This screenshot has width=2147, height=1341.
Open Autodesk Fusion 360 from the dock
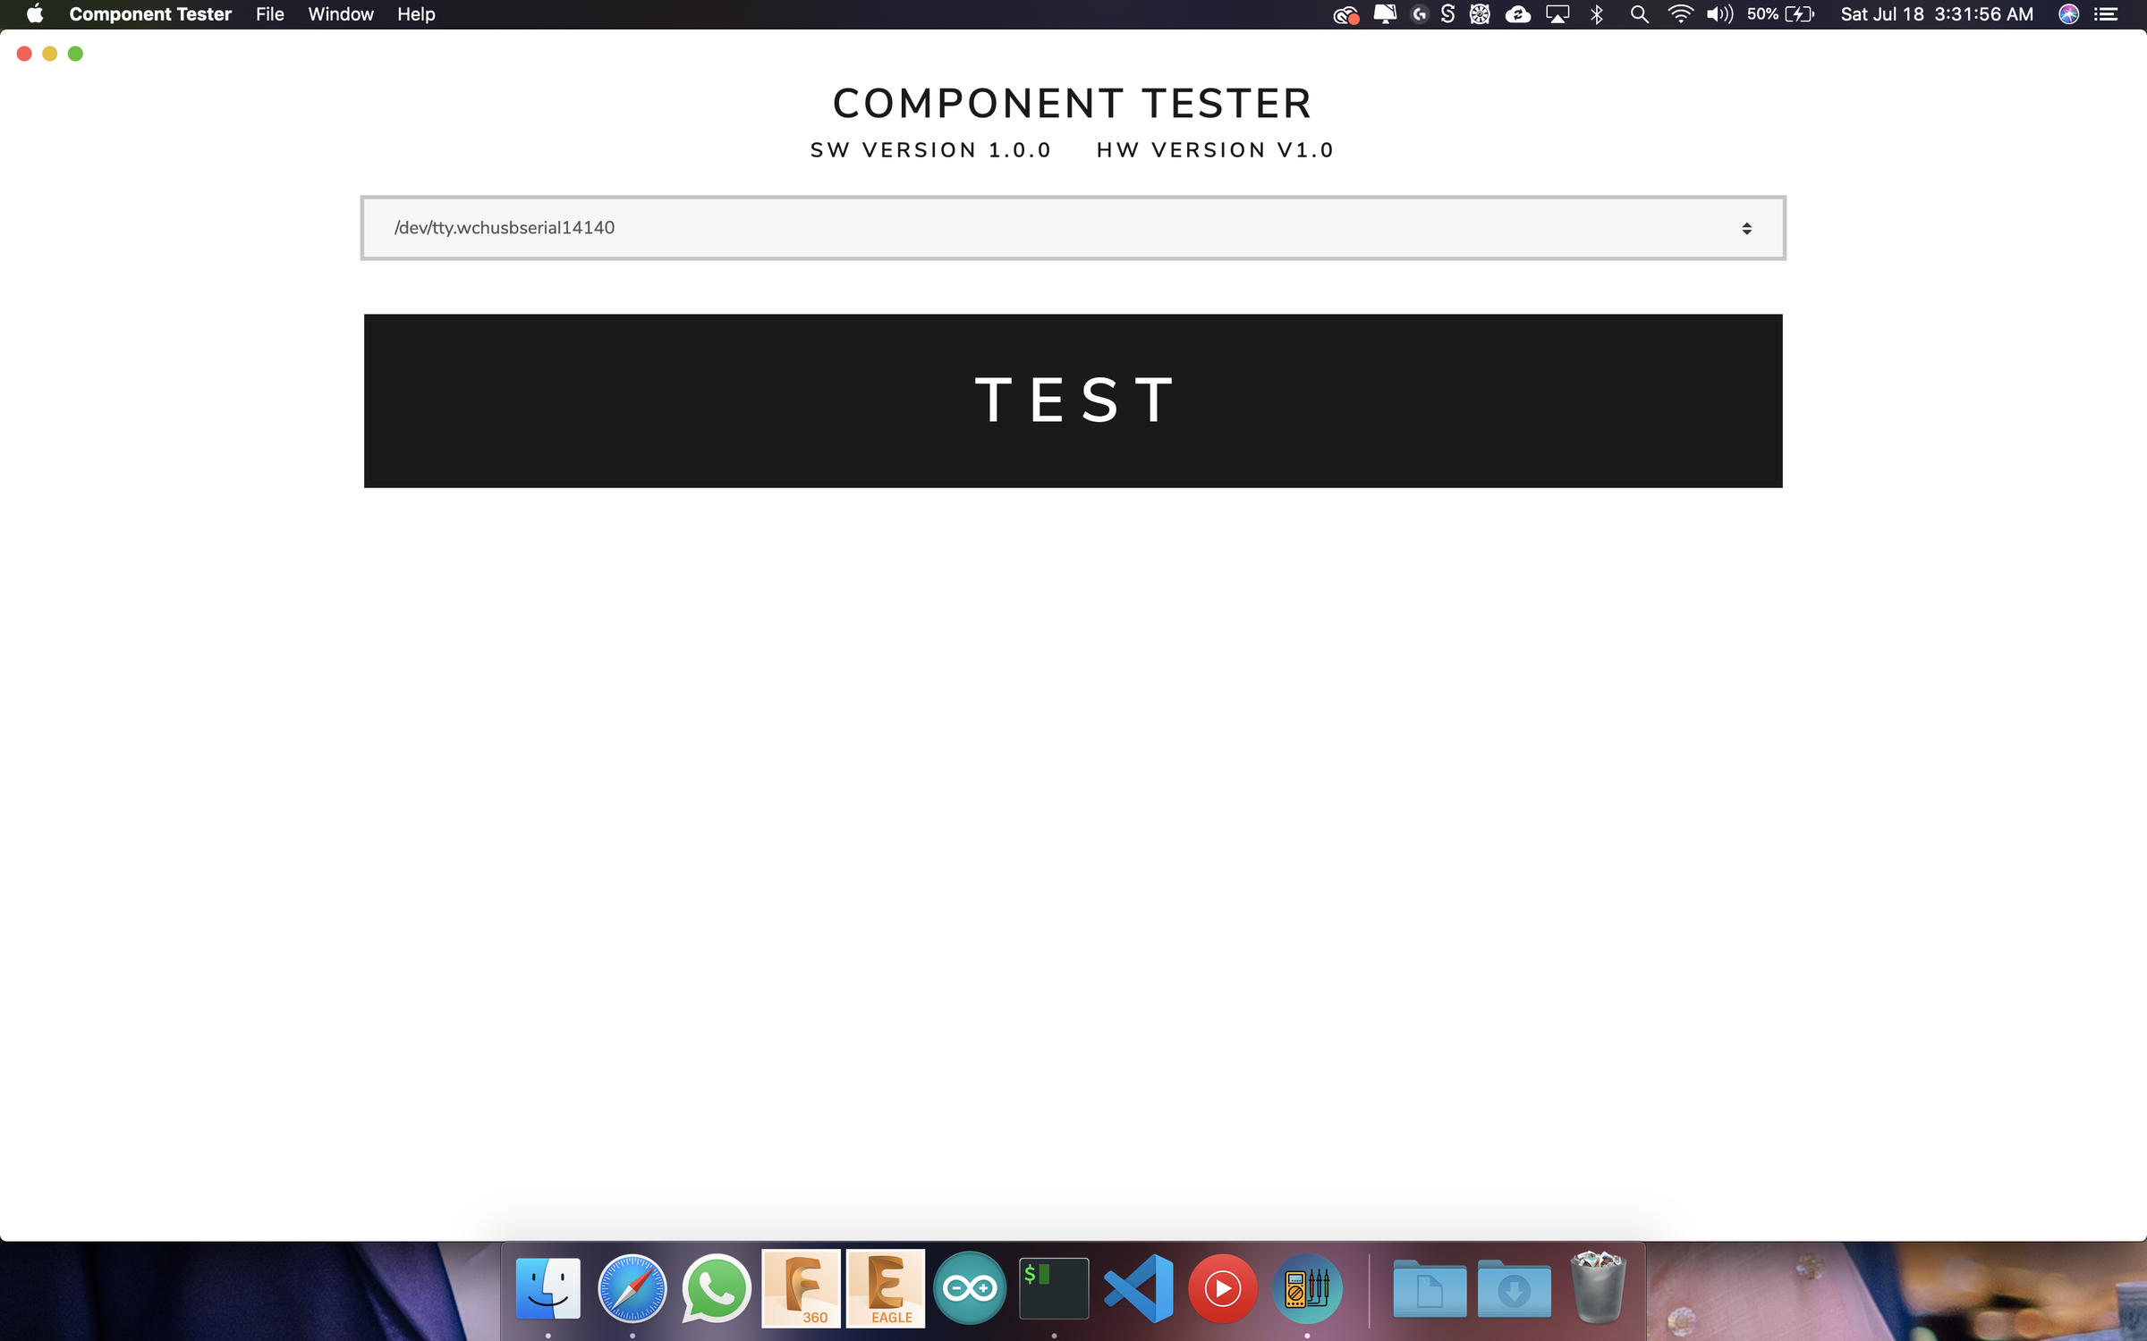click(x=801, y=1287)
